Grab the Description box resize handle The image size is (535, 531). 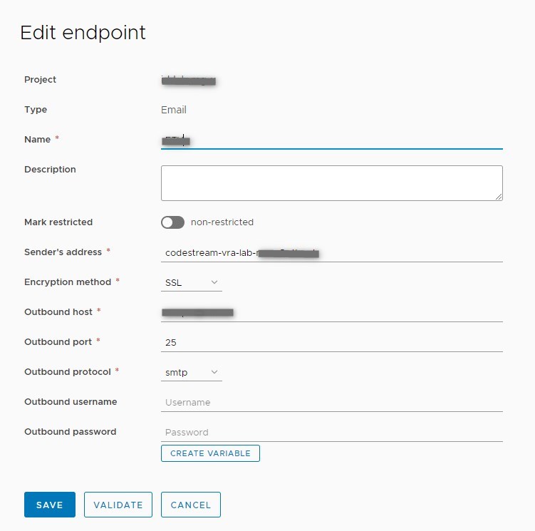click(498, 196)
